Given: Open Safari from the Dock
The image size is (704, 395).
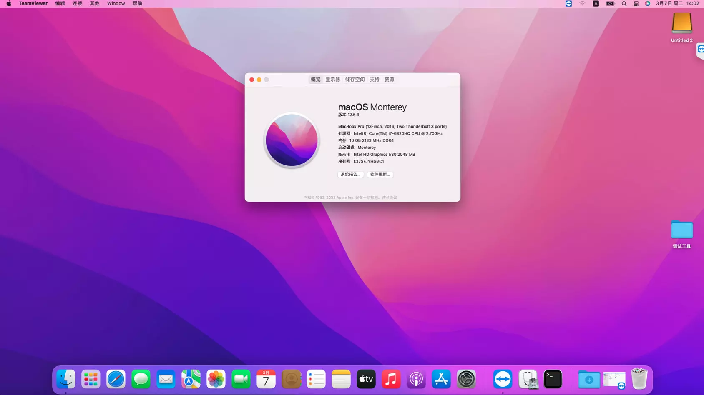Looking at the screenshot, I should point(116,379).
